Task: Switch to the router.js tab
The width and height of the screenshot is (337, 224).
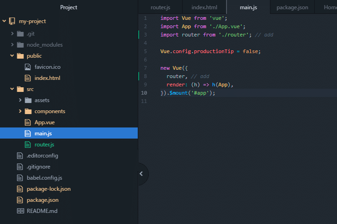Action: tap(160, 7)
